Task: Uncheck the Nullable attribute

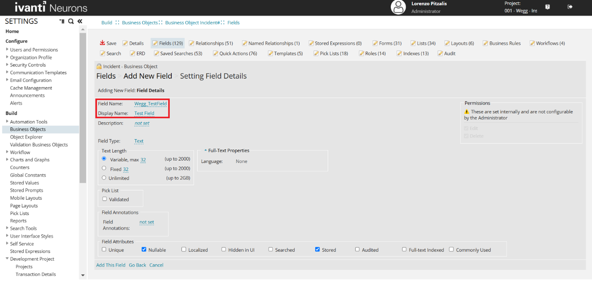Action: click(144, 249)
